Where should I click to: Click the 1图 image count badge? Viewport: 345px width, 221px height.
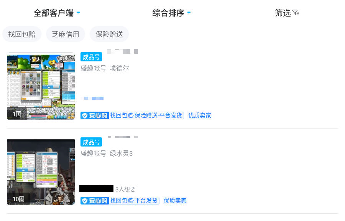pos(17,114)
